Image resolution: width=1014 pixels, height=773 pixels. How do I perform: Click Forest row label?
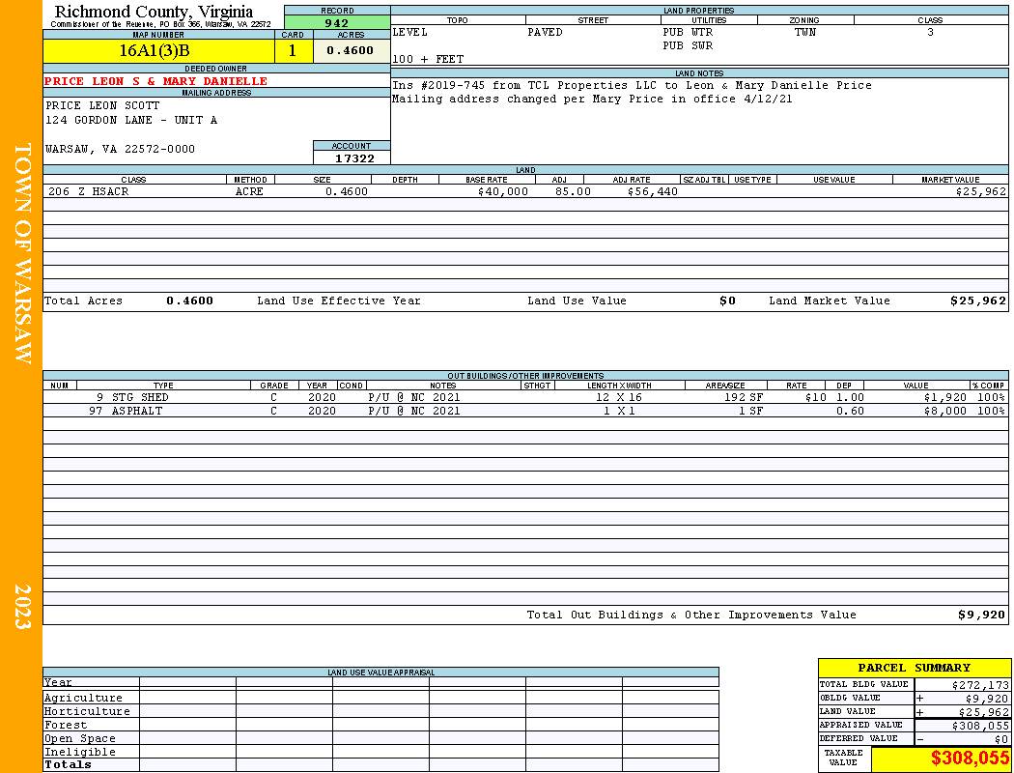click(x=66, y=725)
